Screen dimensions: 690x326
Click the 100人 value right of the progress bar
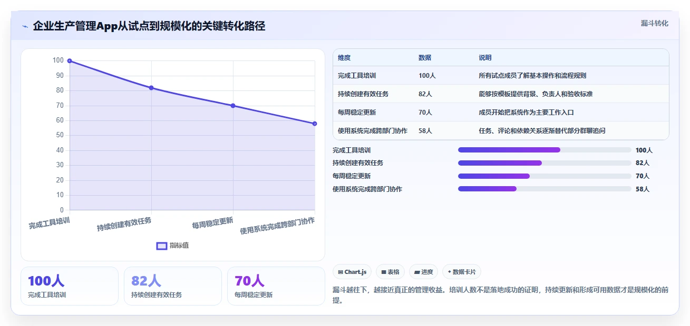pos(644,150)
